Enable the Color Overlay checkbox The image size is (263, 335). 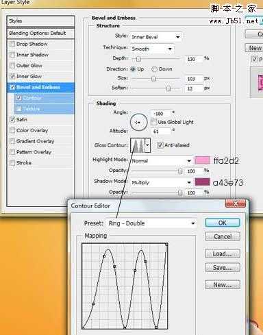[x=12, y=130]
